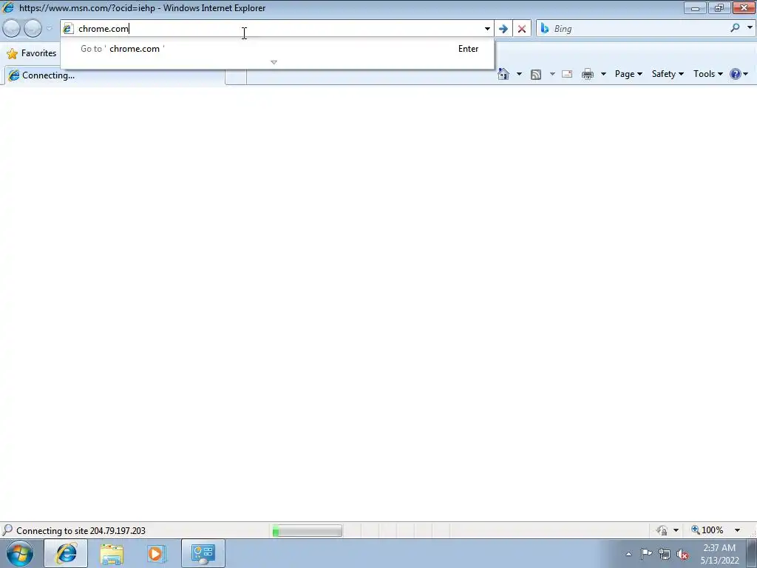Open the Print options dropdown arrow
The width and height of the screenshot is (757, 568).
(603, 74)
